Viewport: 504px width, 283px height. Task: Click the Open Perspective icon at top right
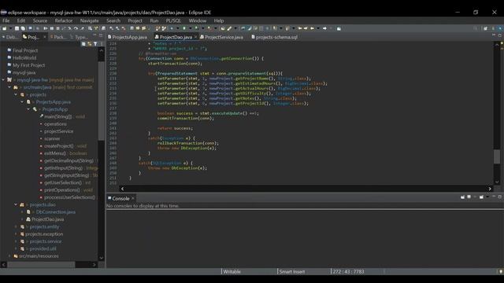click(486, 28)
